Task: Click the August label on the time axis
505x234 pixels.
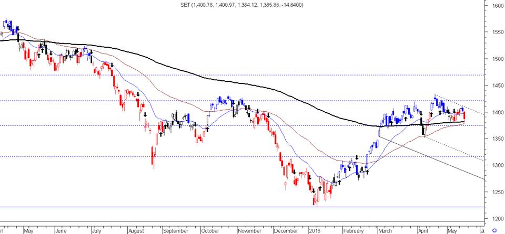Action: [136, 231]
